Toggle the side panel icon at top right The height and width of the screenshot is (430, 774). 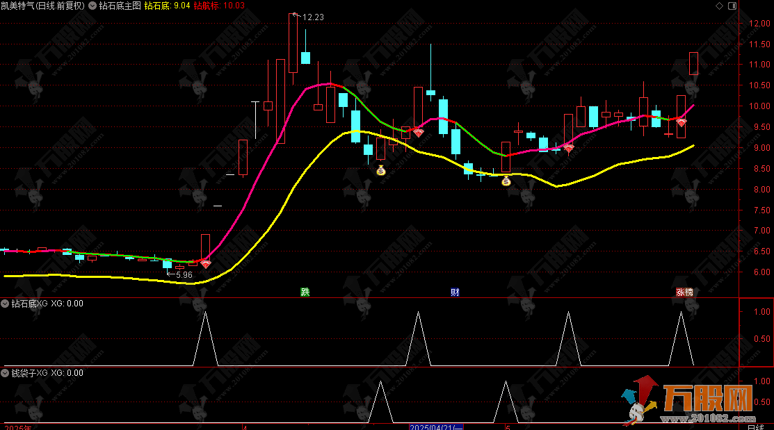pos(732,6)
